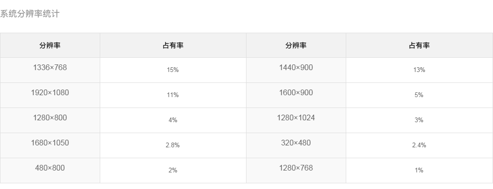This screenshot has width=493, height=189.
Task: Click the second 占有率 column header
Action: pos(419,45)
